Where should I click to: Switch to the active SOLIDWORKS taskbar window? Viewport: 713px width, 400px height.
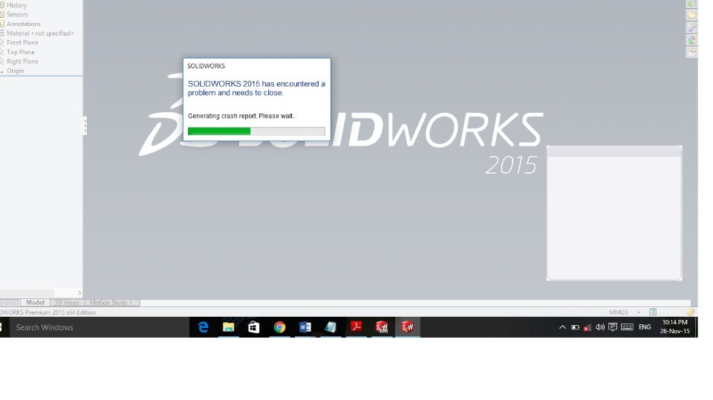click(408, 327)
